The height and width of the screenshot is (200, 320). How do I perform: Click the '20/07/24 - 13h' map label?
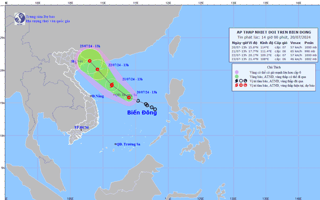click(147, 92)
